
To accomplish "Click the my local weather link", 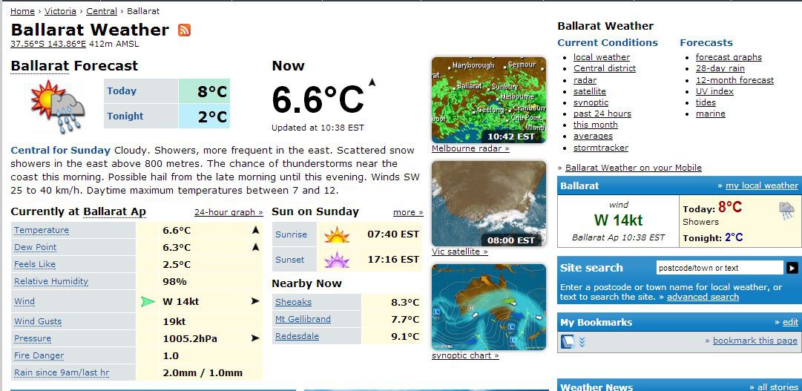I will (x=762, y=185).
